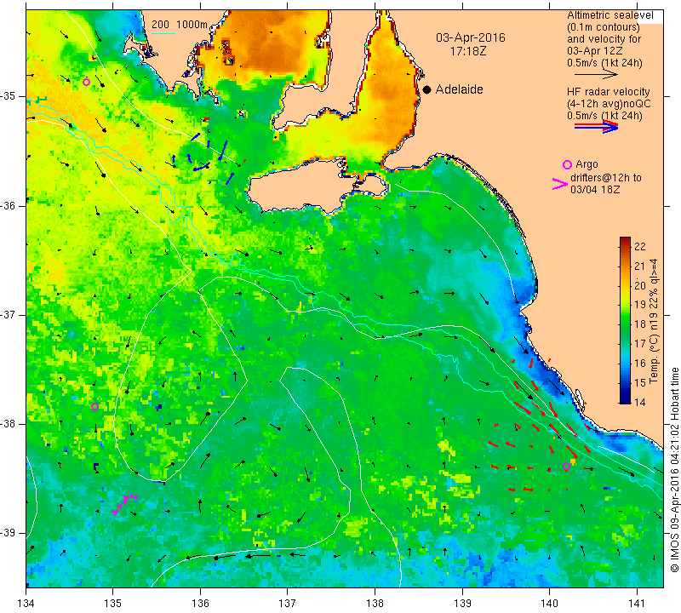Click the 03/04 18Z drifter legend text

point(595,190)
